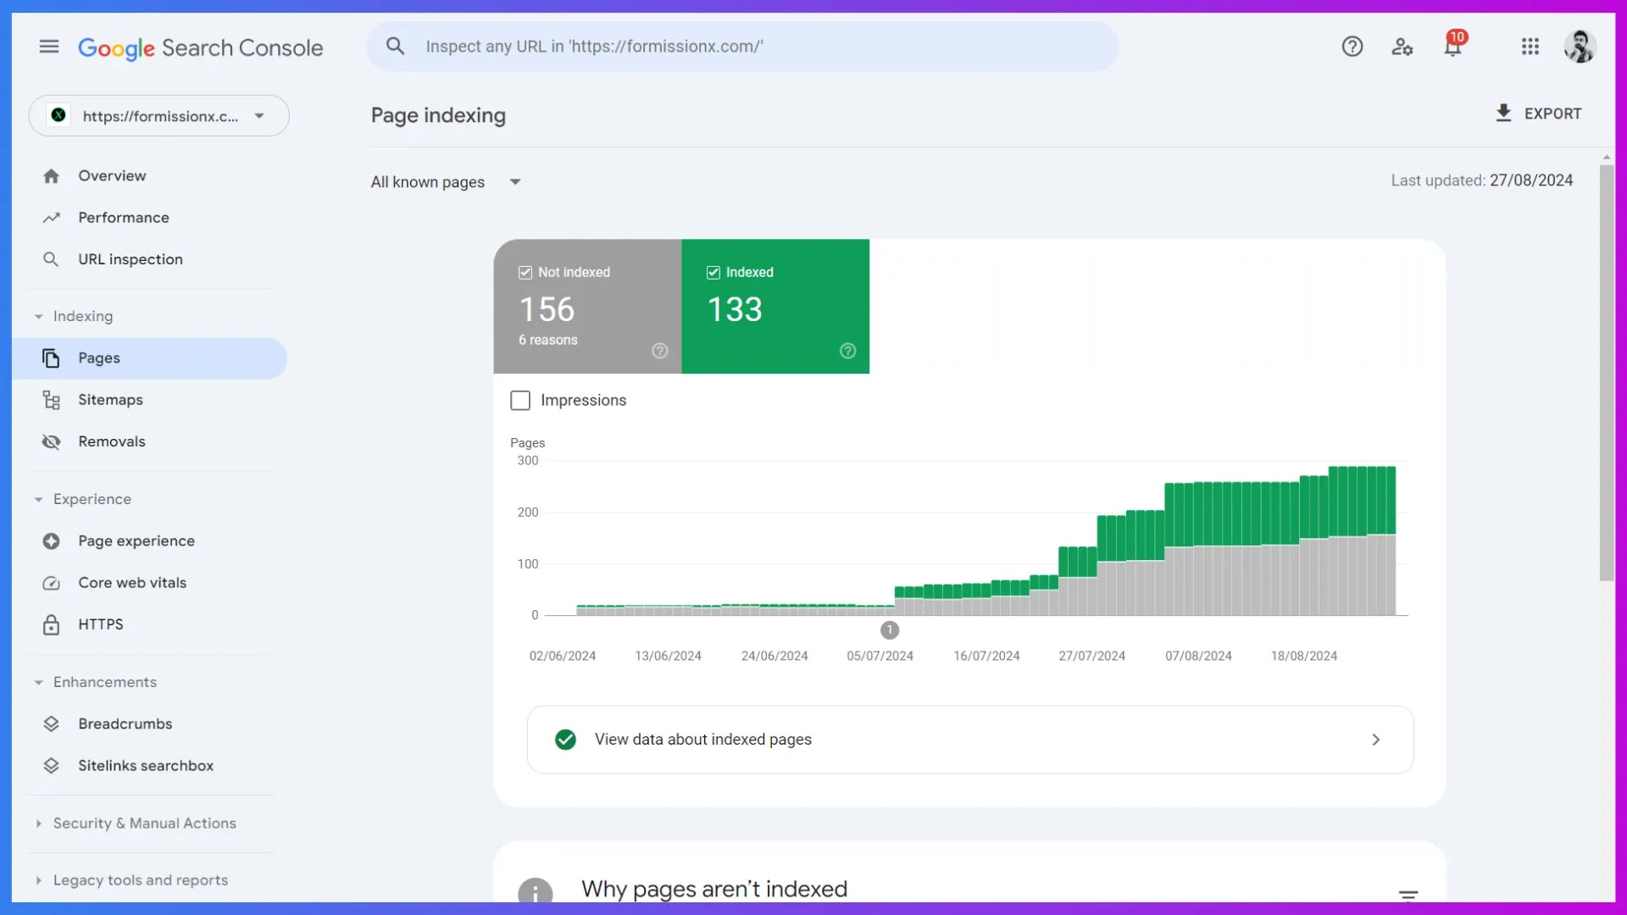Open the Google apps grid
Image resolution: width=1627 pixels, height=915 pixels.
point(1530,47)
